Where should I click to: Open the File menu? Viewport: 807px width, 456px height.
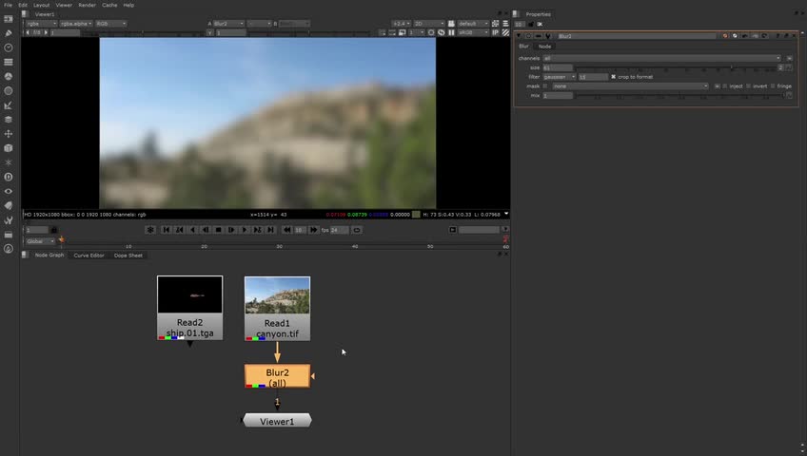[8, 5]
